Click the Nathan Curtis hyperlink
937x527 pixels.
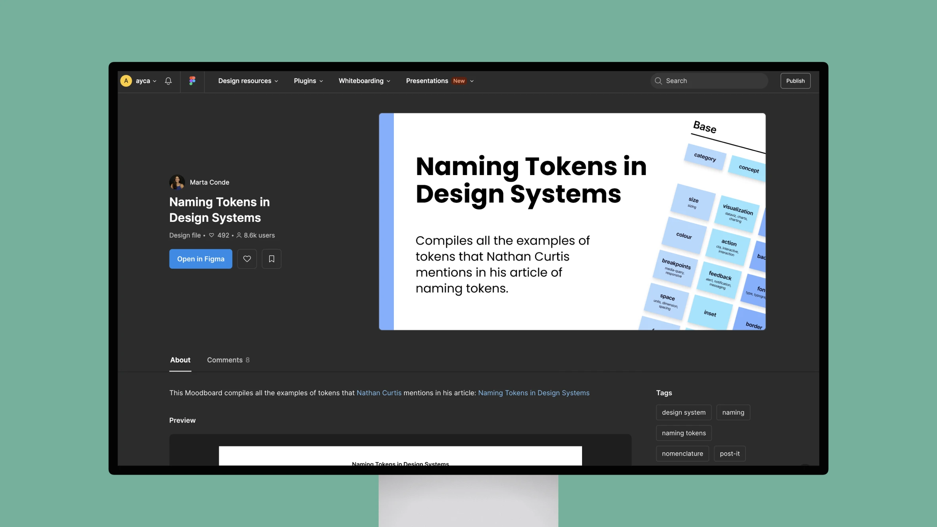378,392
